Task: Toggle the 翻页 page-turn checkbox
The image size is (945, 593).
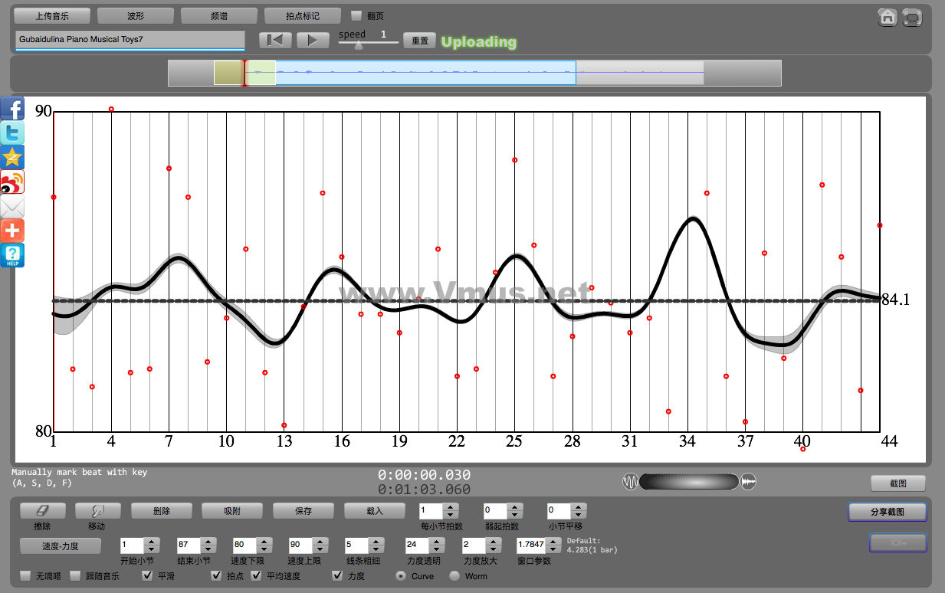Action: point(356,15)
